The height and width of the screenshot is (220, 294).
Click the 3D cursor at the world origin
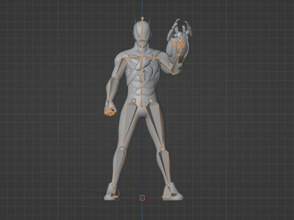pyautogui.click(x=142, y=197)
